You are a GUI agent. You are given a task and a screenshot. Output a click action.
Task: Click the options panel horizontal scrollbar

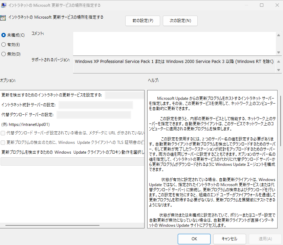[52, 225]
